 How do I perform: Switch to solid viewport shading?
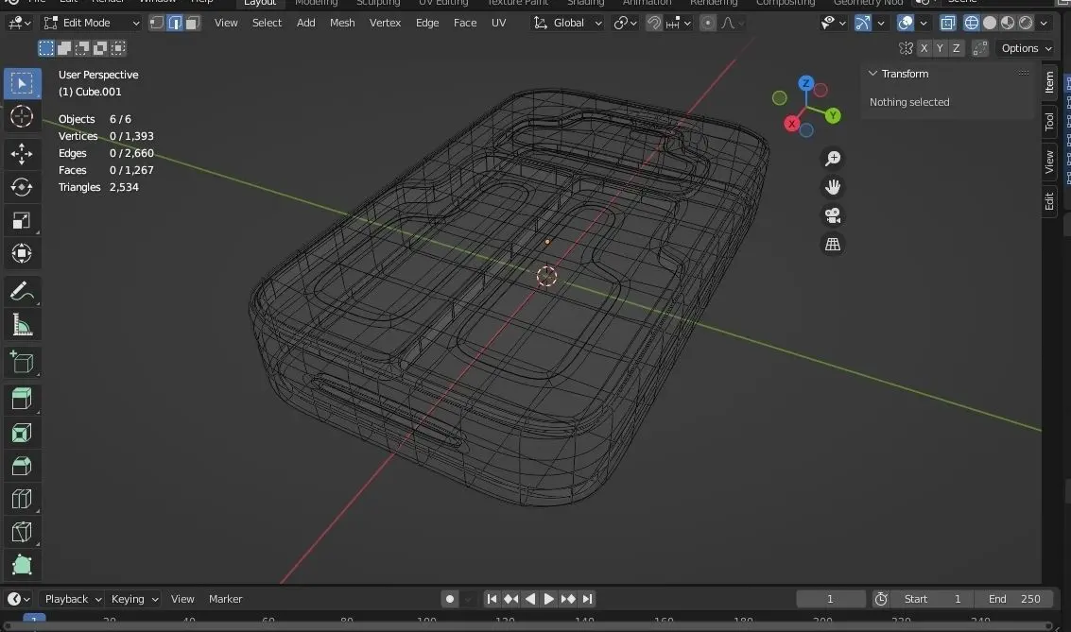click(x=989, y=24)
